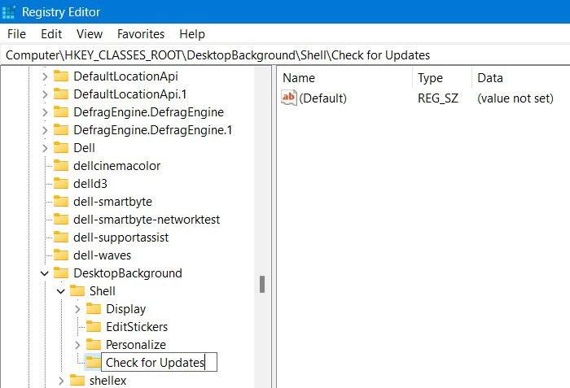Select the DefaultLocationApi.1 key label
Screen dimensions: 570x388
[x=129, y=94]
